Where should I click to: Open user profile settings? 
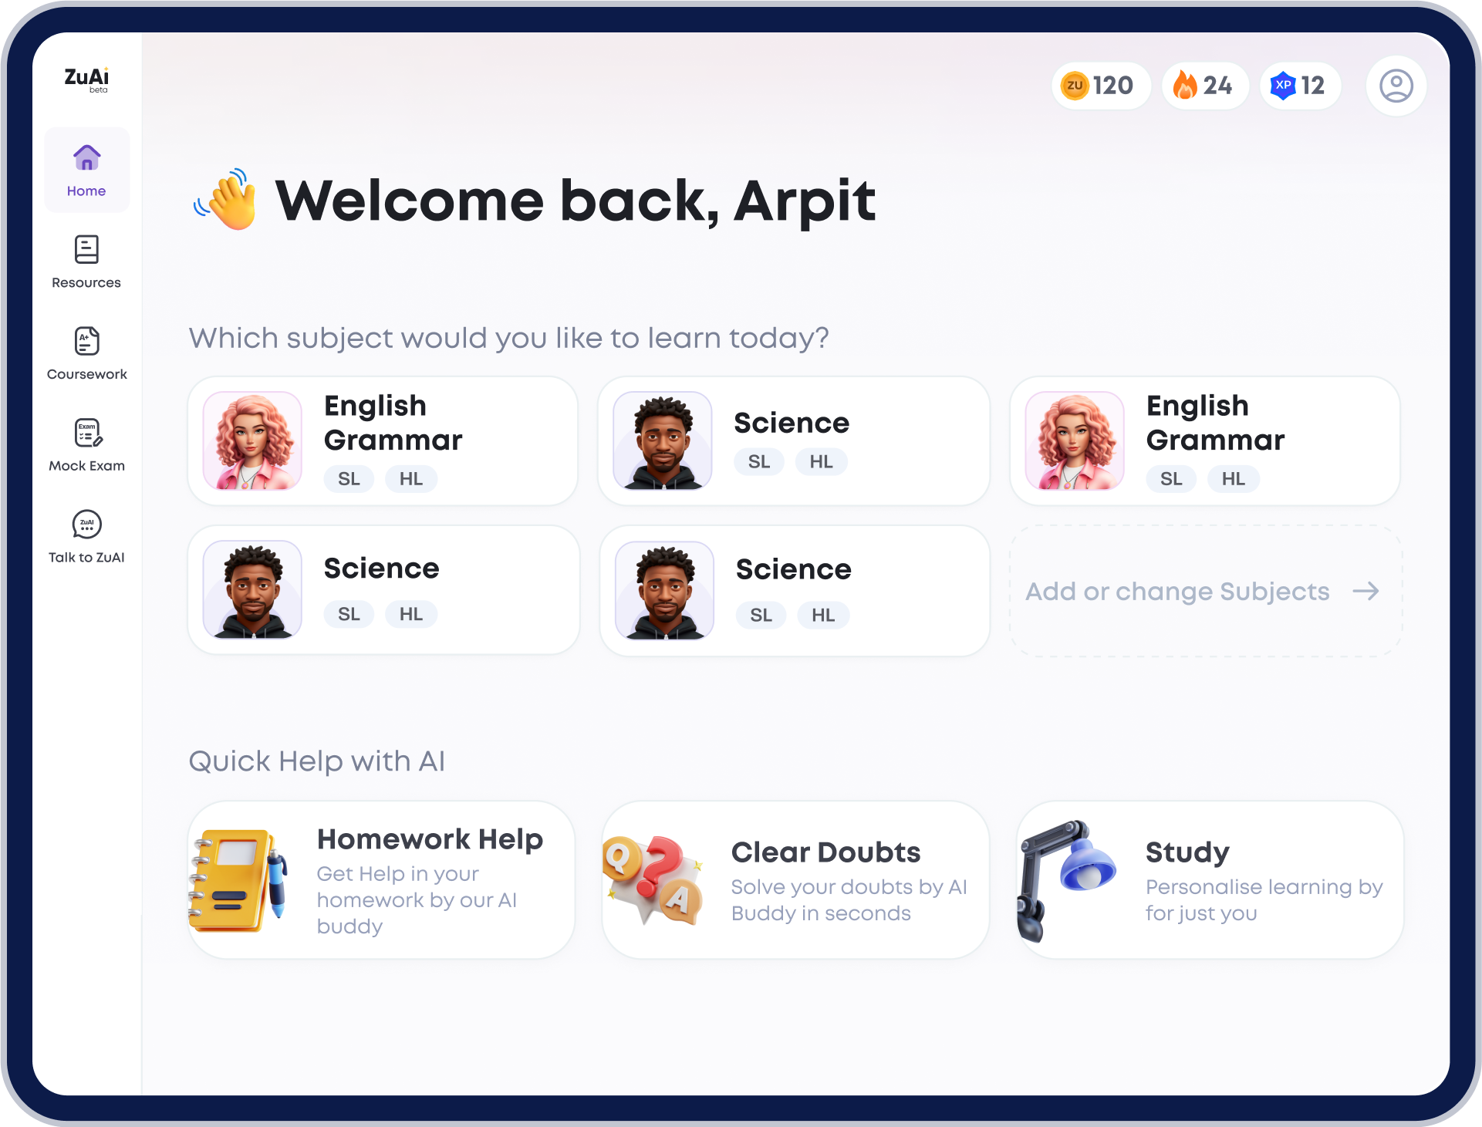pos(1397,85)
